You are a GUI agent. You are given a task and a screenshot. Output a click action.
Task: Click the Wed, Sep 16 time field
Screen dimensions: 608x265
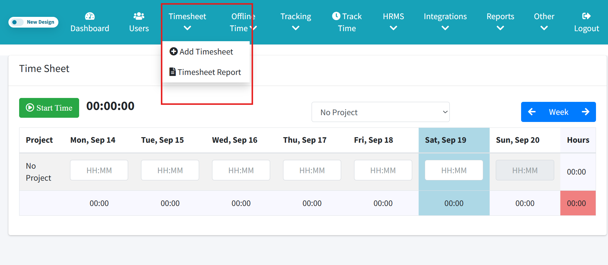pyautogui.click(x=241, y=170)
